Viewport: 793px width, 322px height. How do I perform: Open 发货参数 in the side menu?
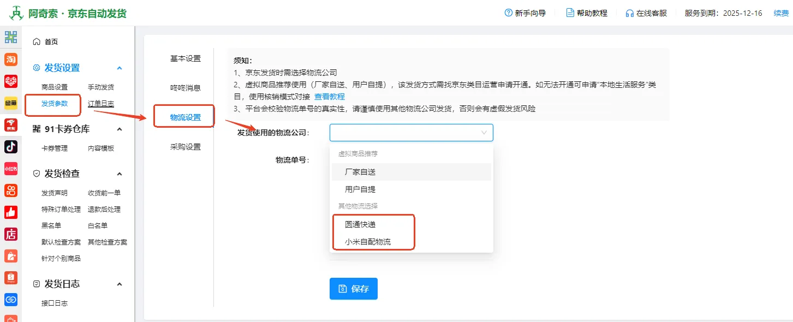[55, 104]
